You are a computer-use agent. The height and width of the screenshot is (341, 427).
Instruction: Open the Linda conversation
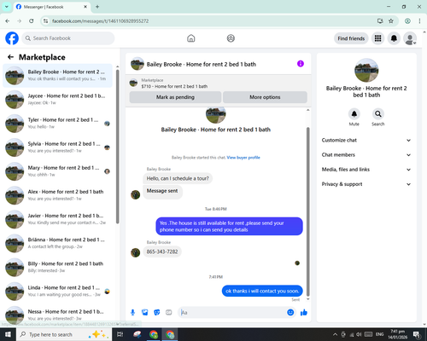click(x=58, y=291)
